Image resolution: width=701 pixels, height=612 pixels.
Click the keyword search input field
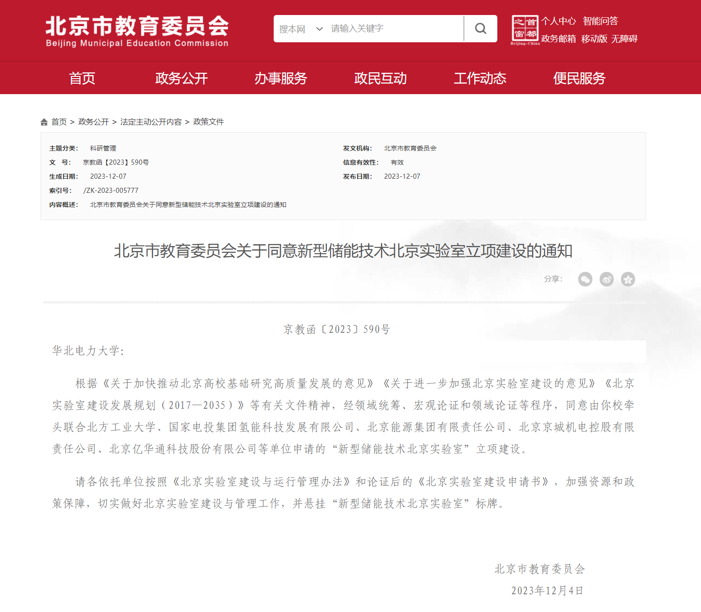point(395,29)
